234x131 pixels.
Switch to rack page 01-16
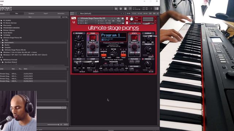128,13
